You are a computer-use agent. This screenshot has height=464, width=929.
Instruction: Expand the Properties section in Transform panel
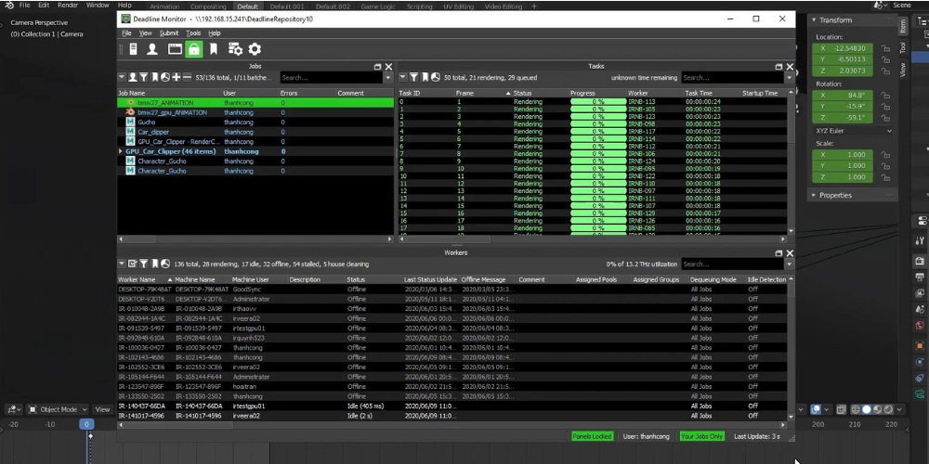point(834,196)
